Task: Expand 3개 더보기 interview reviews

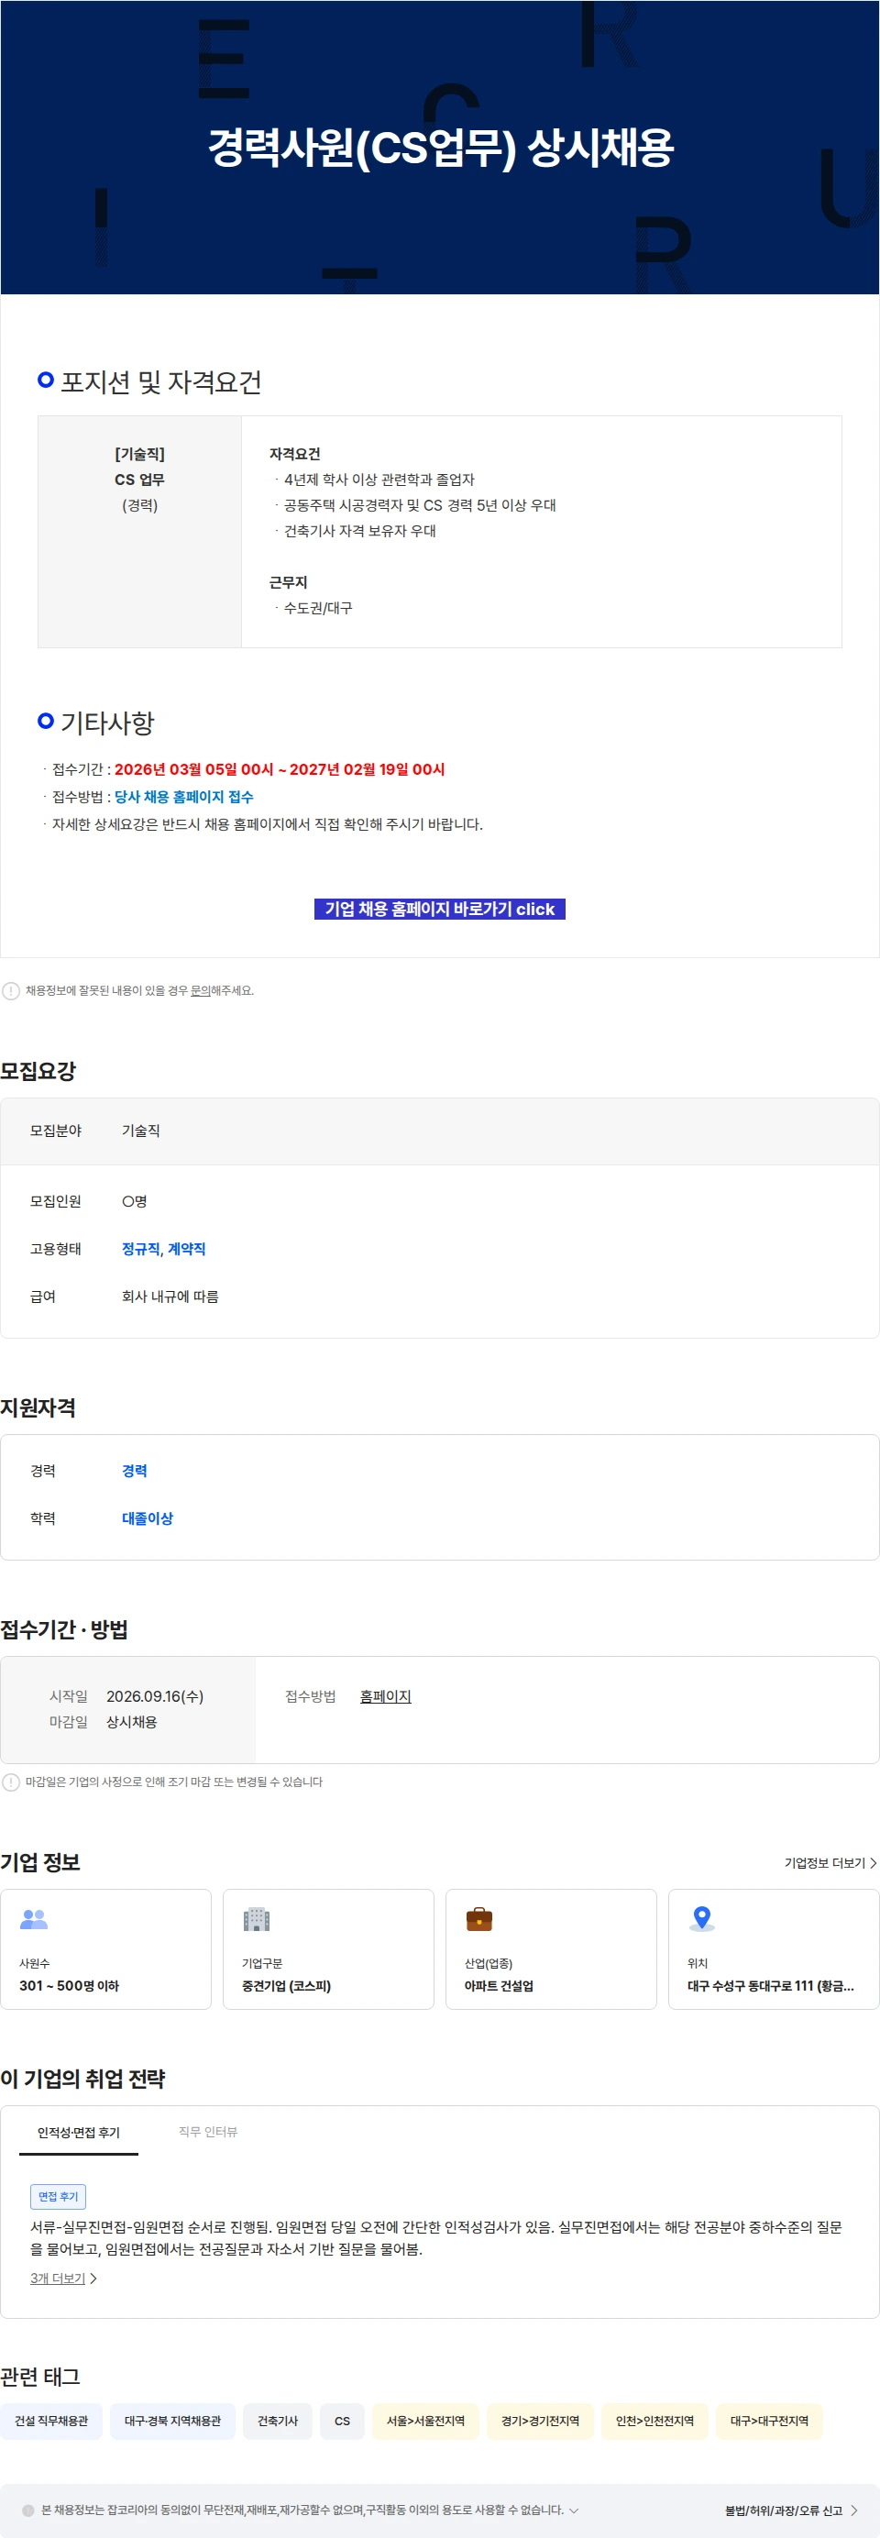Action: (63, 2278)
